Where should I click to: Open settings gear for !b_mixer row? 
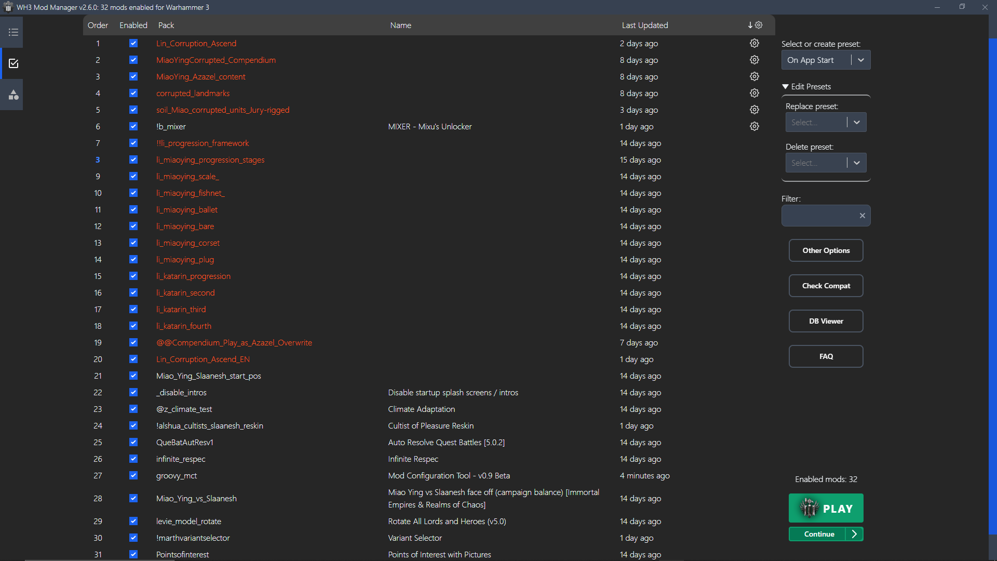coord(755,126)
